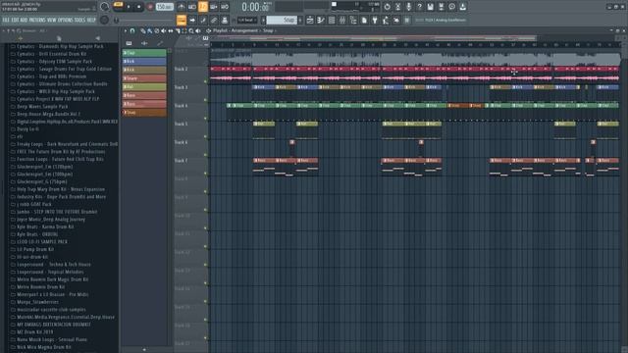
Task: Open the pattern selector showing 'Snap'
Action: [x=282, y=20]
